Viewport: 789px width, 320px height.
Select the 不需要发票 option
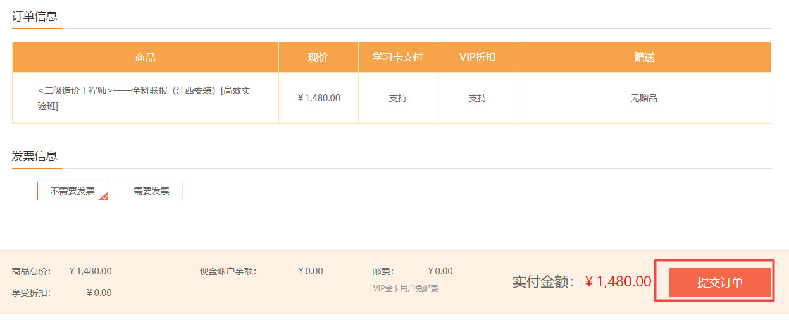(72, 190)
